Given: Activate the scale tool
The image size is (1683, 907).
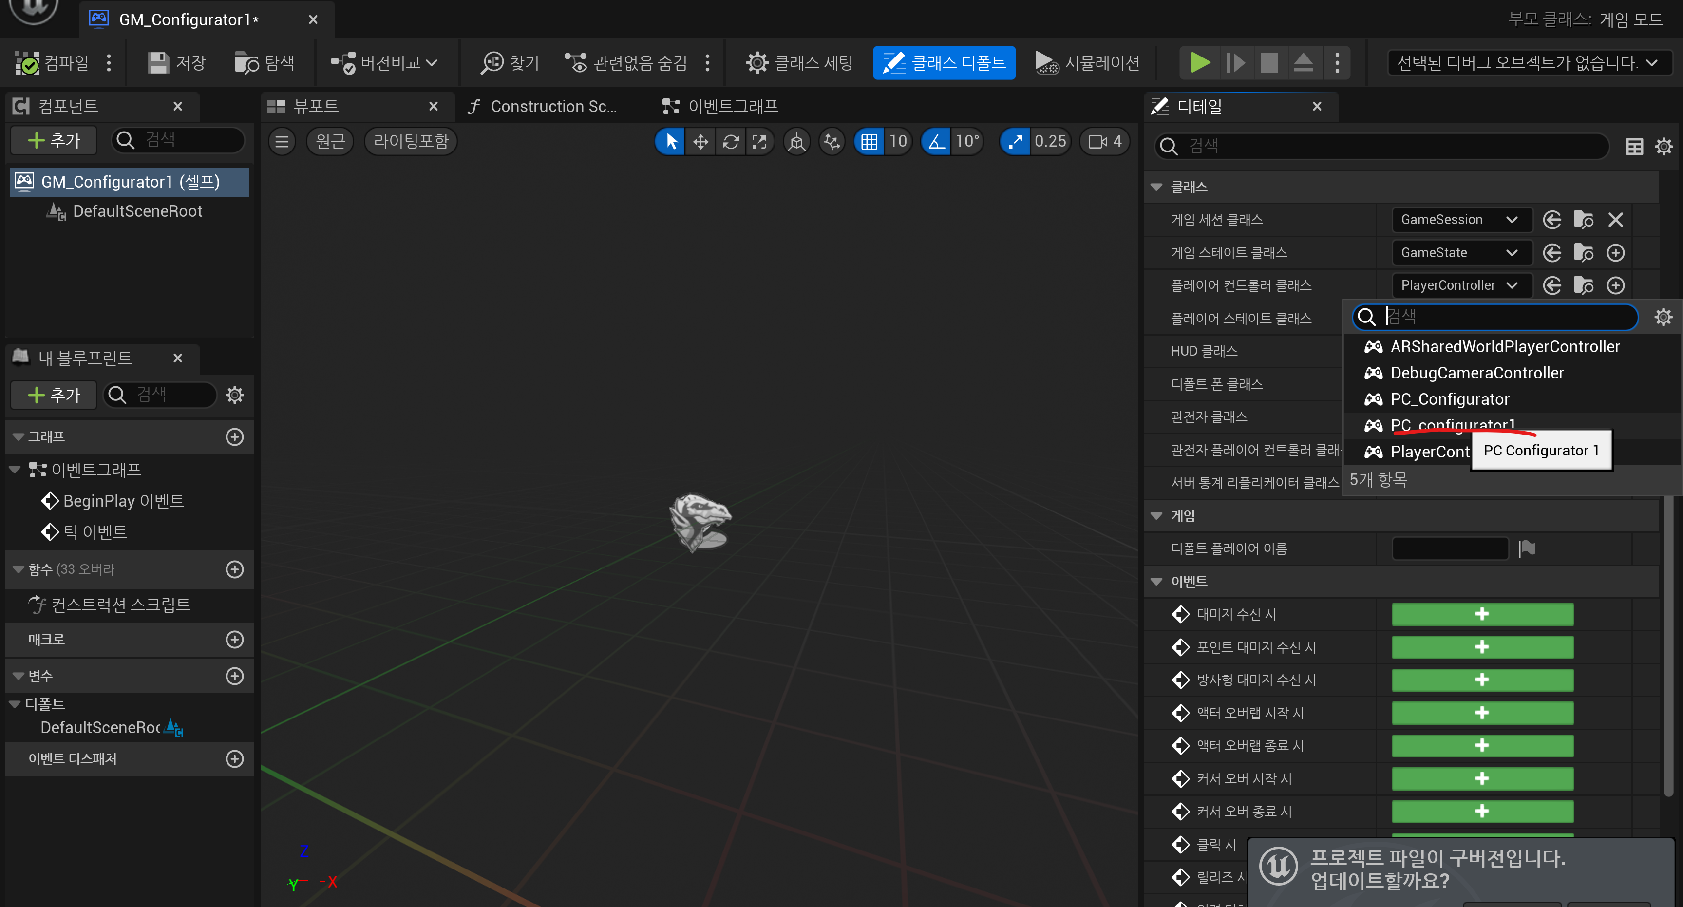Looking at the screenshot, I should point(759,141).
